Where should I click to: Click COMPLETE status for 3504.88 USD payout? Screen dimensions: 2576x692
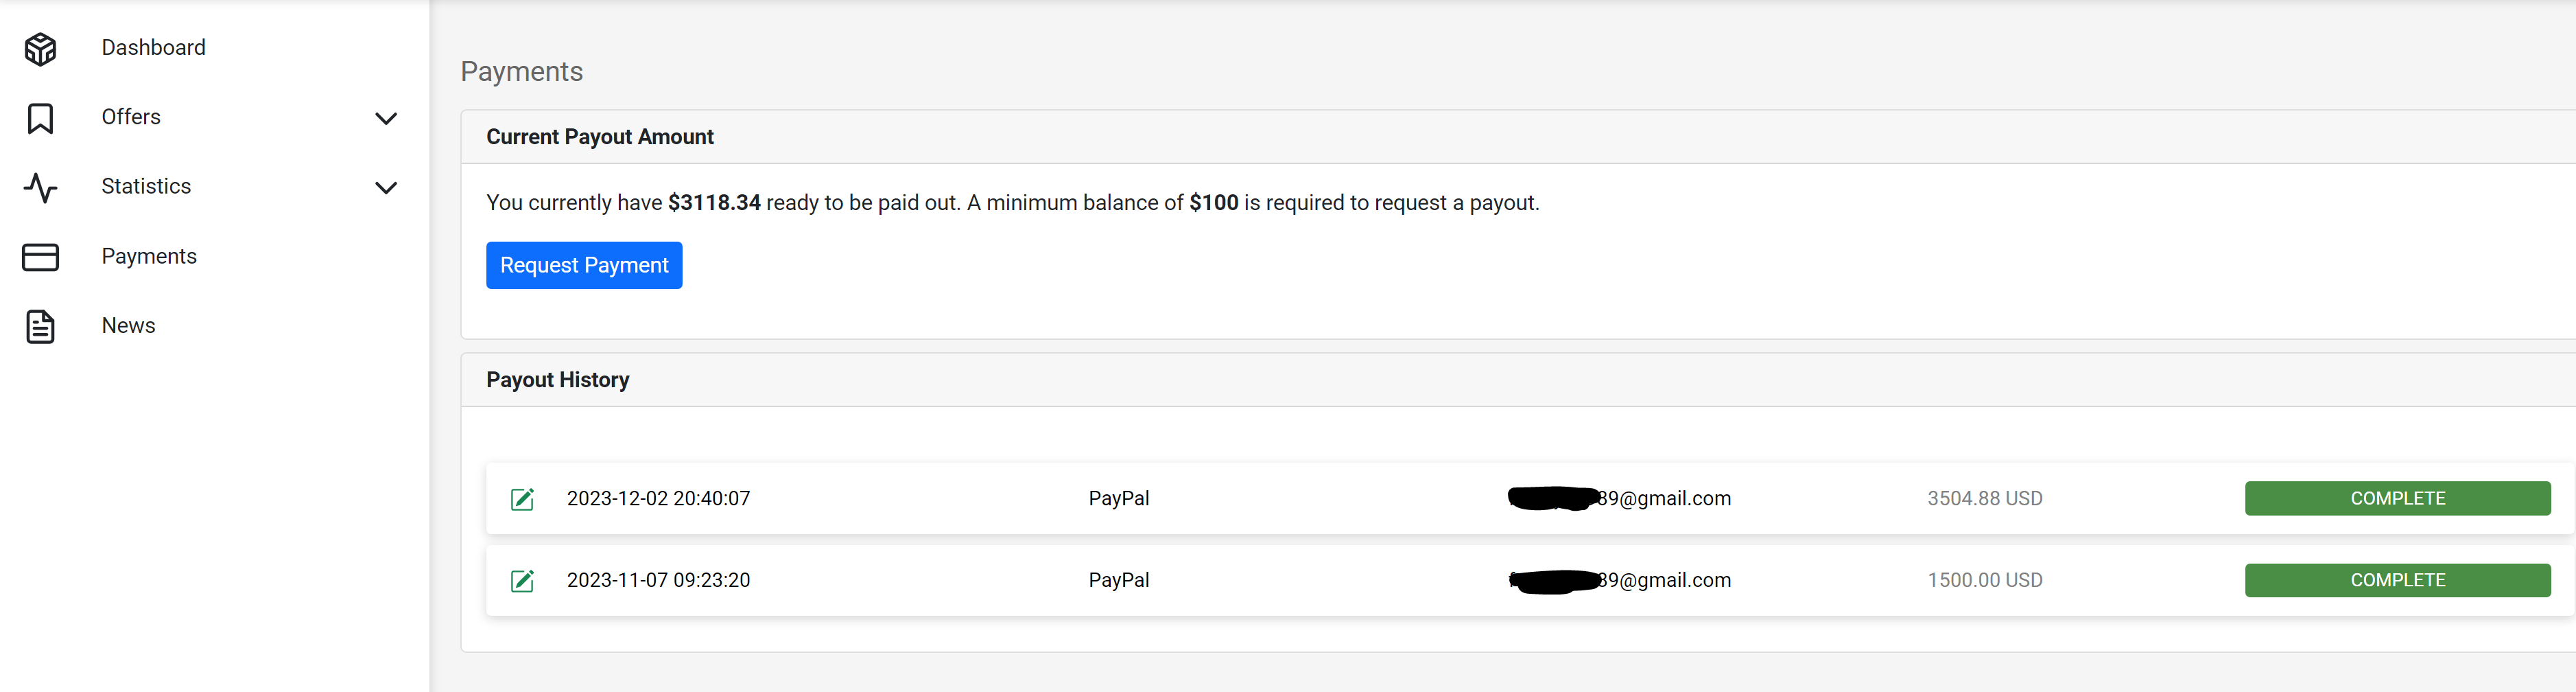click(2397, 498)
